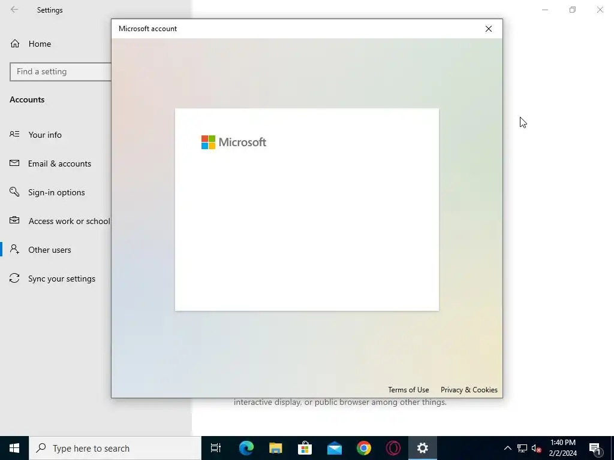Click the Settings title text
This screenshot has height=460, width=614.
click(50, 10)
